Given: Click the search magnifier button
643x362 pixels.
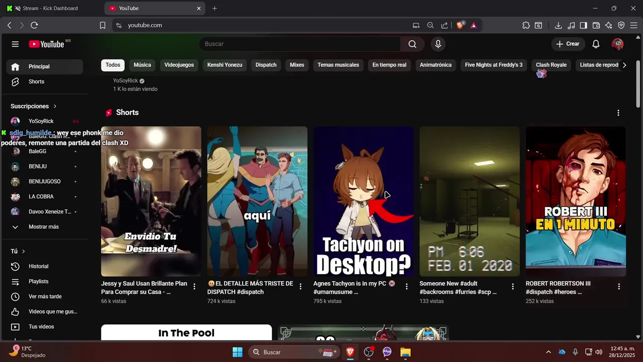Looking at the screenshot, I should (x=412, y=44).
